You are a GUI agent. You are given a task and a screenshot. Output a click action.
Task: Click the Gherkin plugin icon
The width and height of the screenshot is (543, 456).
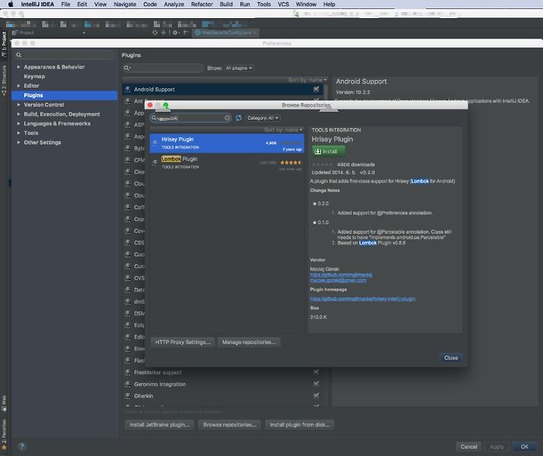pyautogui.click(x=127, y=396)
